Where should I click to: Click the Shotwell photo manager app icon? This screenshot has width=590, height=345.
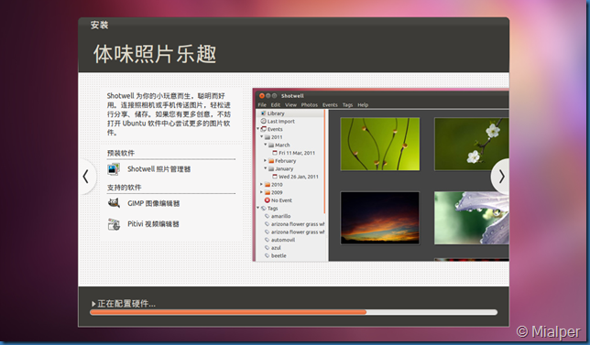(114, 169)
